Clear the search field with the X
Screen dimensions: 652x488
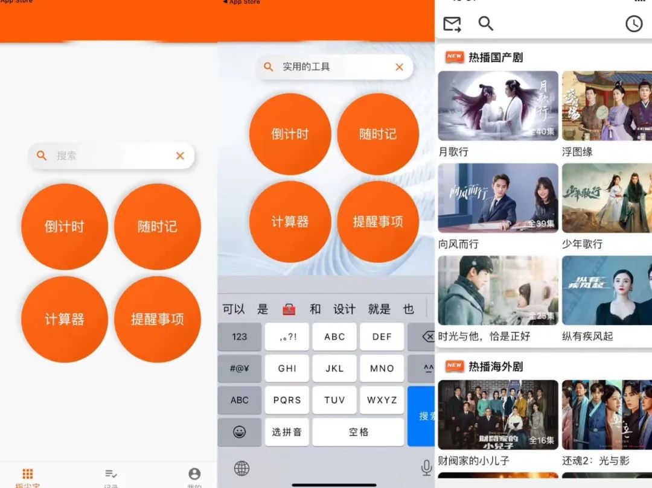pos(399,67)
